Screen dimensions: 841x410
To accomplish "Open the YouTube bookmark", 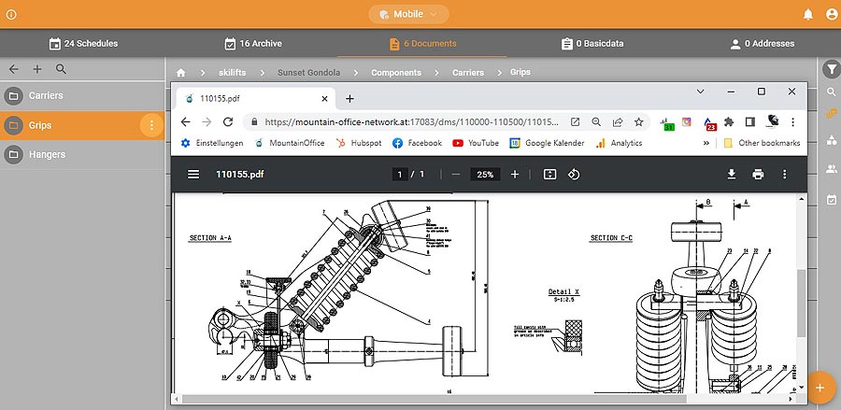I will click(475, 143).
